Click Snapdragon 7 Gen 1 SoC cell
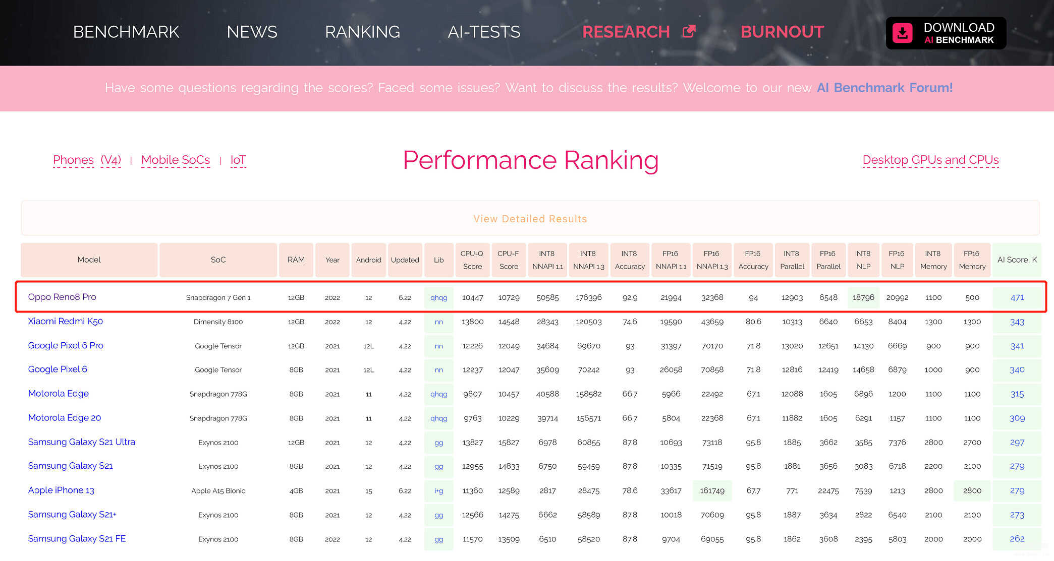This screenshot has width=1054, height=561. (x=218, y=297)
